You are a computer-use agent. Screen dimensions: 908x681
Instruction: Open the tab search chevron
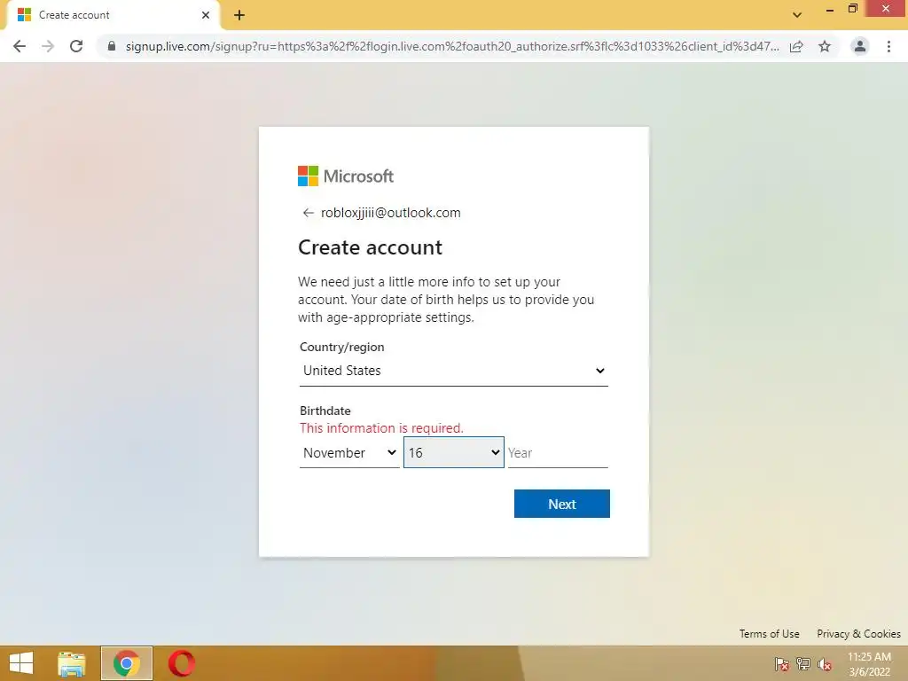[x=797, y=15]
